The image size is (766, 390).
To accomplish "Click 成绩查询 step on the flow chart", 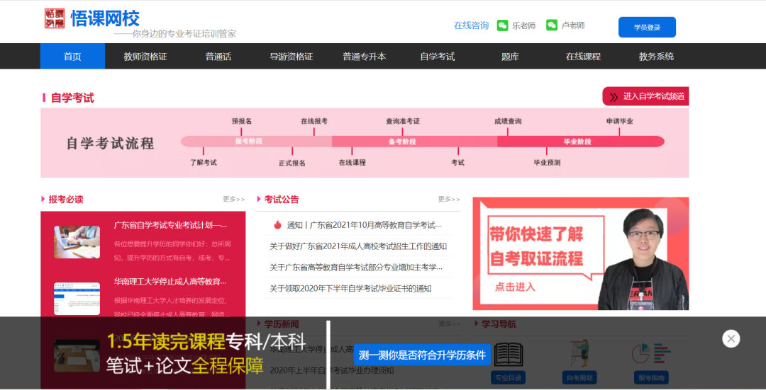I will [508, 121].
